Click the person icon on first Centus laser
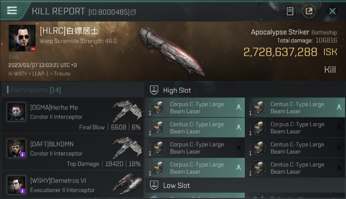 click(x=339, y=107)
